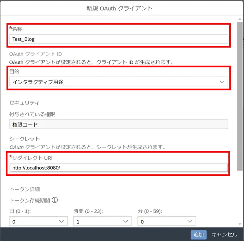
Task: Click the text シークレットが生成されます
Action: 131,147
